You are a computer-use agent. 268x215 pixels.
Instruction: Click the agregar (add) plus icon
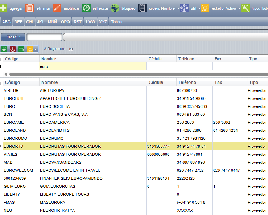click(x=3, y=8)
